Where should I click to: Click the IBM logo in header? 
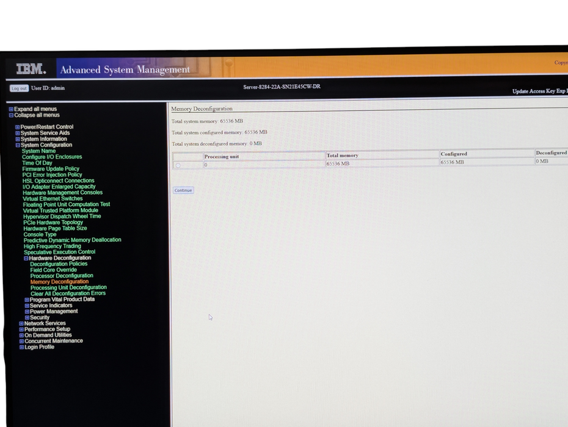coord(31,68)
